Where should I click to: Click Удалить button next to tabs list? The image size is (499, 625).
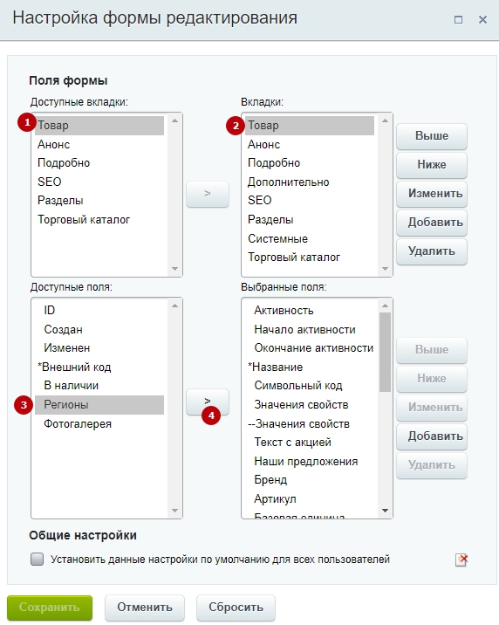point(432,251)
